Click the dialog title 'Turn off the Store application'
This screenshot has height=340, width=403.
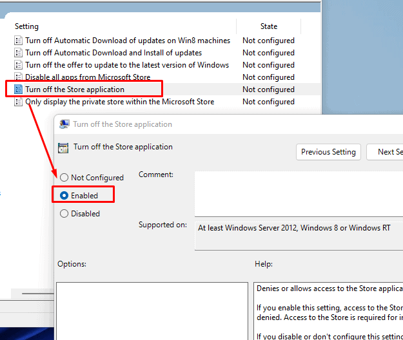click(x=123, y=124)
